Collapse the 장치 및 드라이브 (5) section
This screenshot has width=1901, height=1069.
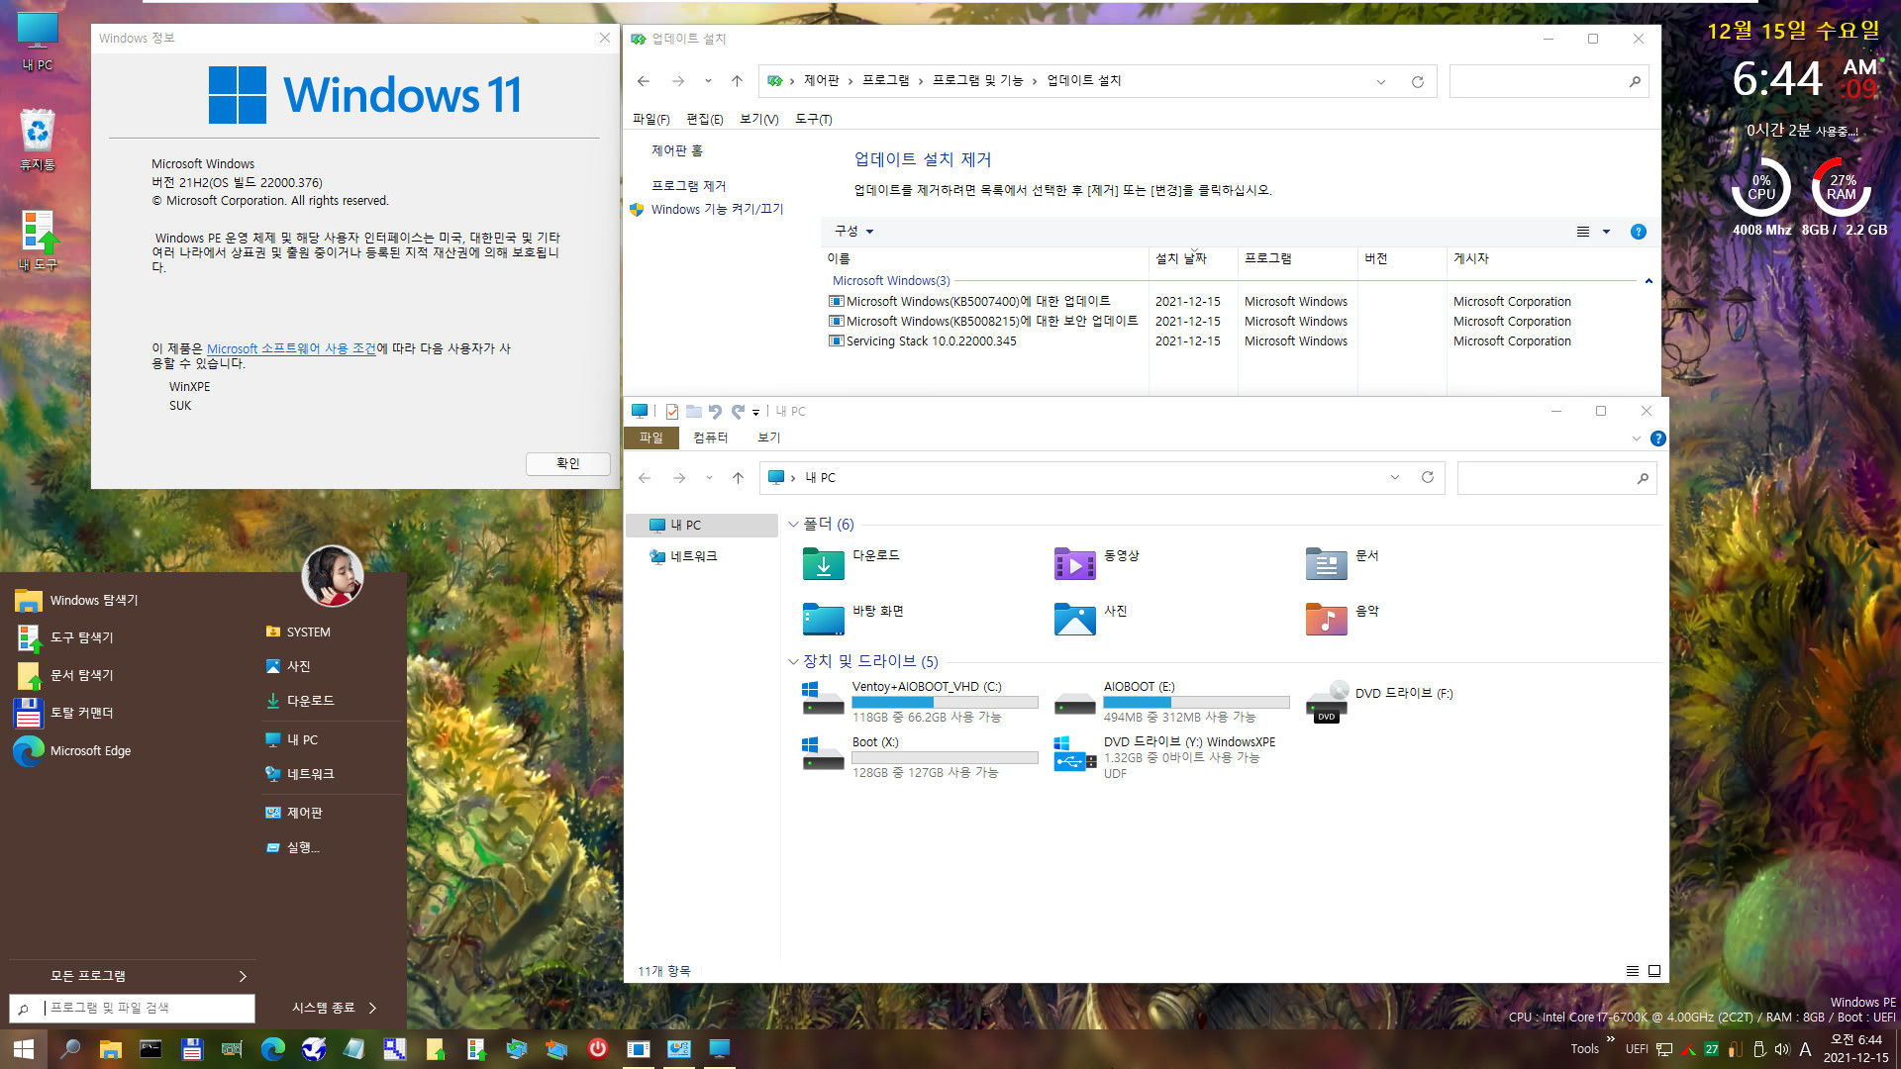click(793, 661)
